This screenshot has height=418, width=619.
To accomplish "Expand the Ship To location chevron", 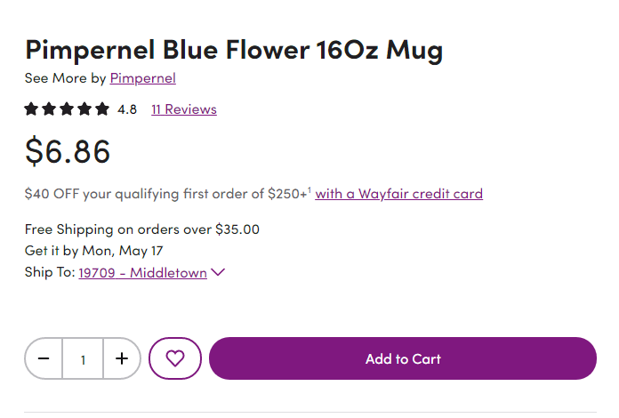I will (218, 273).
